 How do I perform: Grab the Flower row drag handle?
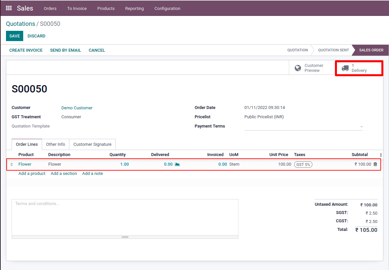pyautogui.click(x=12, y=164)
